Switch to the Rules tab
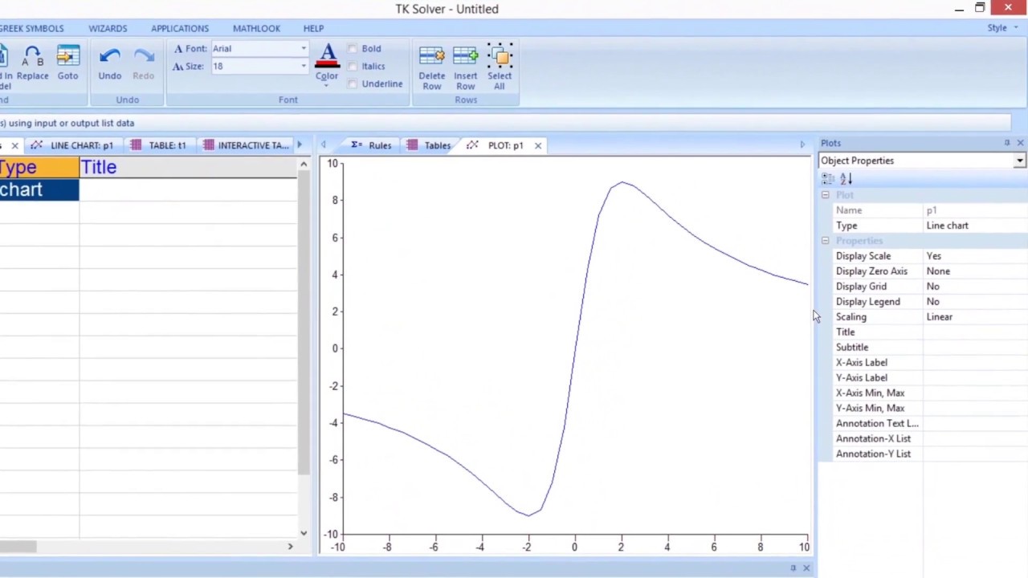 (x=371, y=145)
